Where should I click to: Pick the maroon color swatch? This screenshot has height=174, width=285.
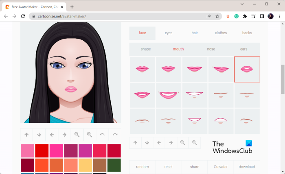click(27, 165)
